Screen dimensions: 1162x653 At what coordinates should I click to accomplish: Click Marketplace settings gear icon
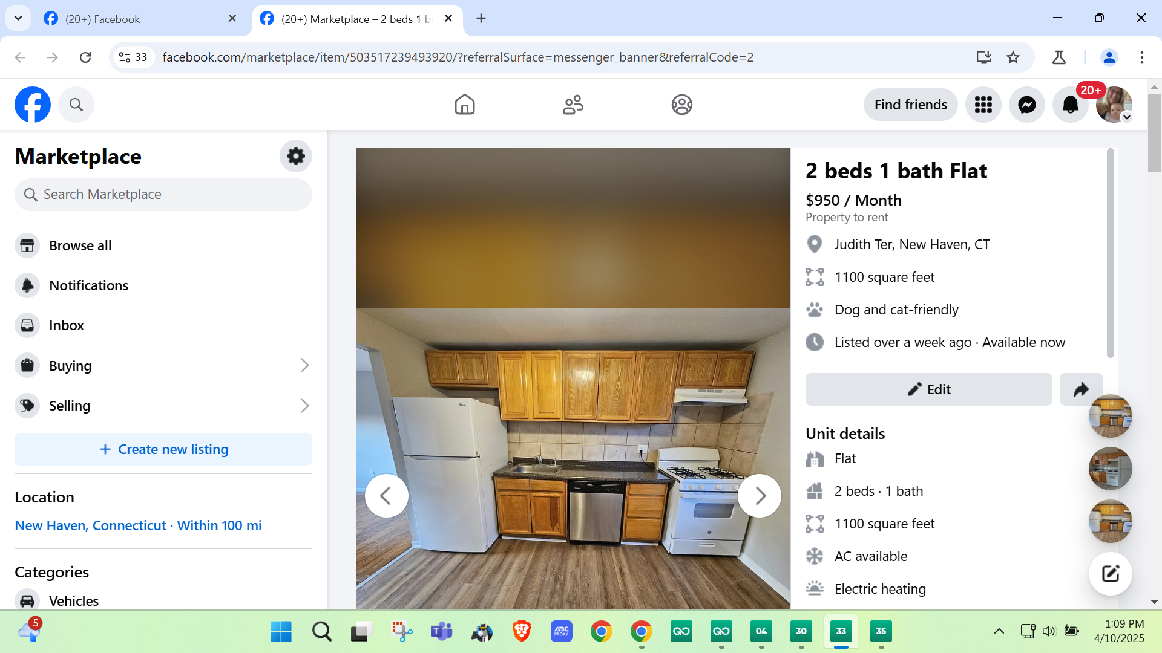tap(295, 156)
